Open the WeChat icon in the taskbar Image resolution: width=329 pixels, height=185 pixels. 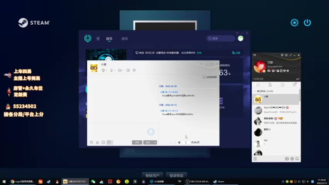pos(93,182)
